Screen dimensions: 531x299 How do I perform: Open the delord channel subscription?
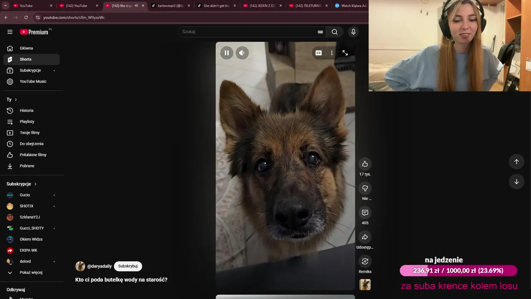click(x=32, y=261)
